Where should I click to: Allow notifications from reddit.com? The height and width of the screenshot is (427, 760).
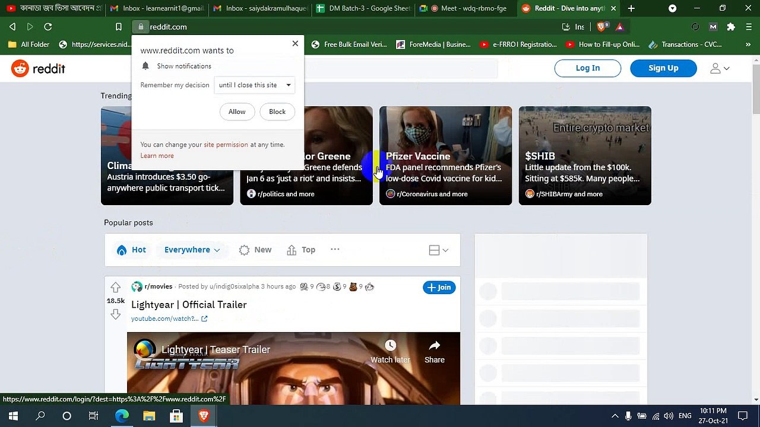(237, 111)
